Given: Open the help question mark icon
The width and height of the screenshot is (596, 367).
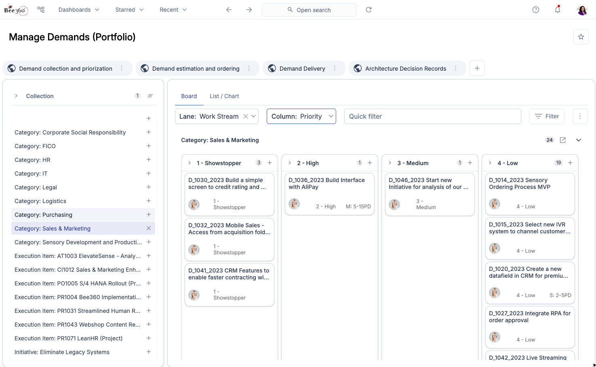Looking at the screenshot, I should point(536,10).
